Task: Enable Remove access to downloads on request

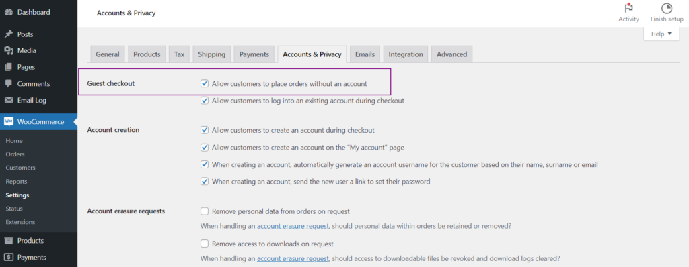Action: tap(205, 244)
